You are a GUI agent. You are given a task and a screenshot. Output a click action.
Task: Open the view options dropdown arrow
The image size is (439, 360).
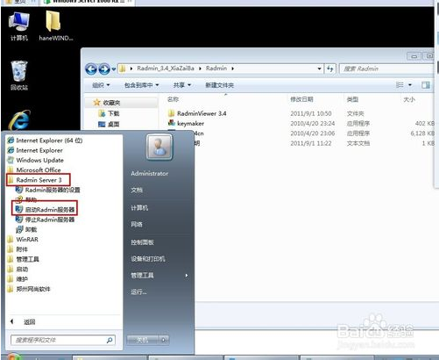tap(410, 85)
